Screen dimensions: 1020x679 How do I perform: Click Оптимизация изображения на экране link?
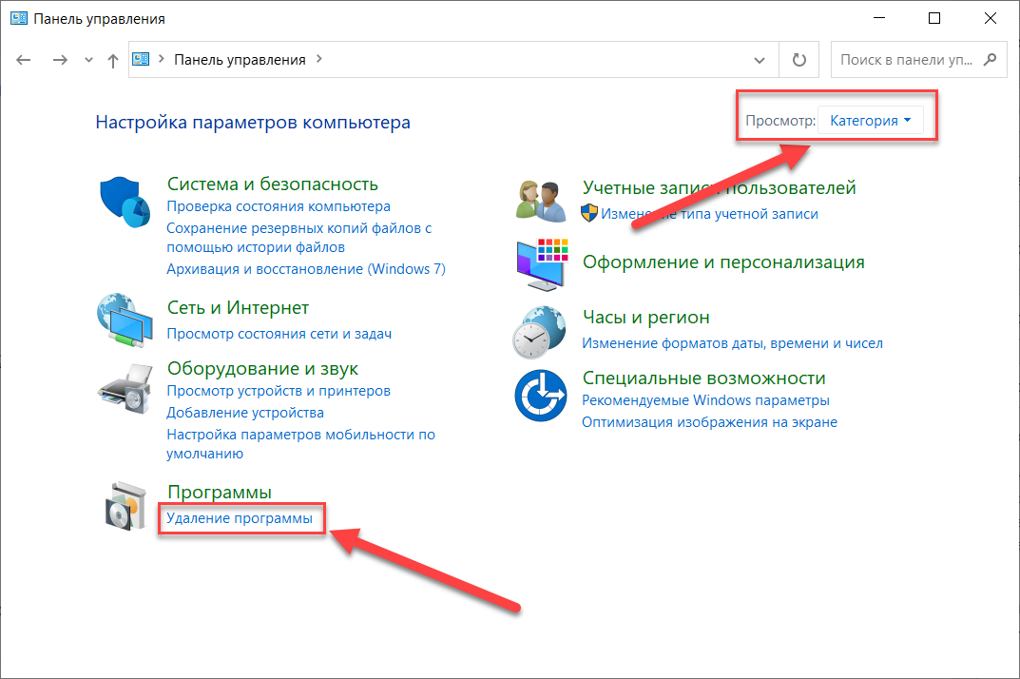(x=710, y=422)
